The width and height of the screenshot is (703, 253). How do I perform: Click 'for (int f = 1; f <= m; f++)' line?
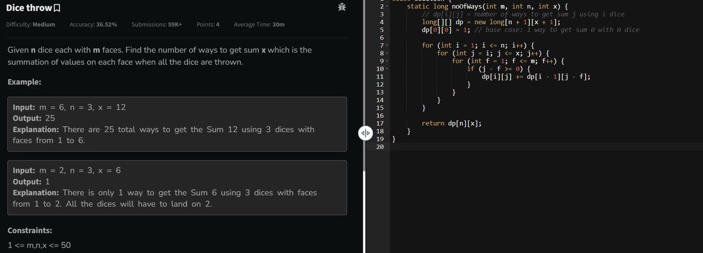508,61
